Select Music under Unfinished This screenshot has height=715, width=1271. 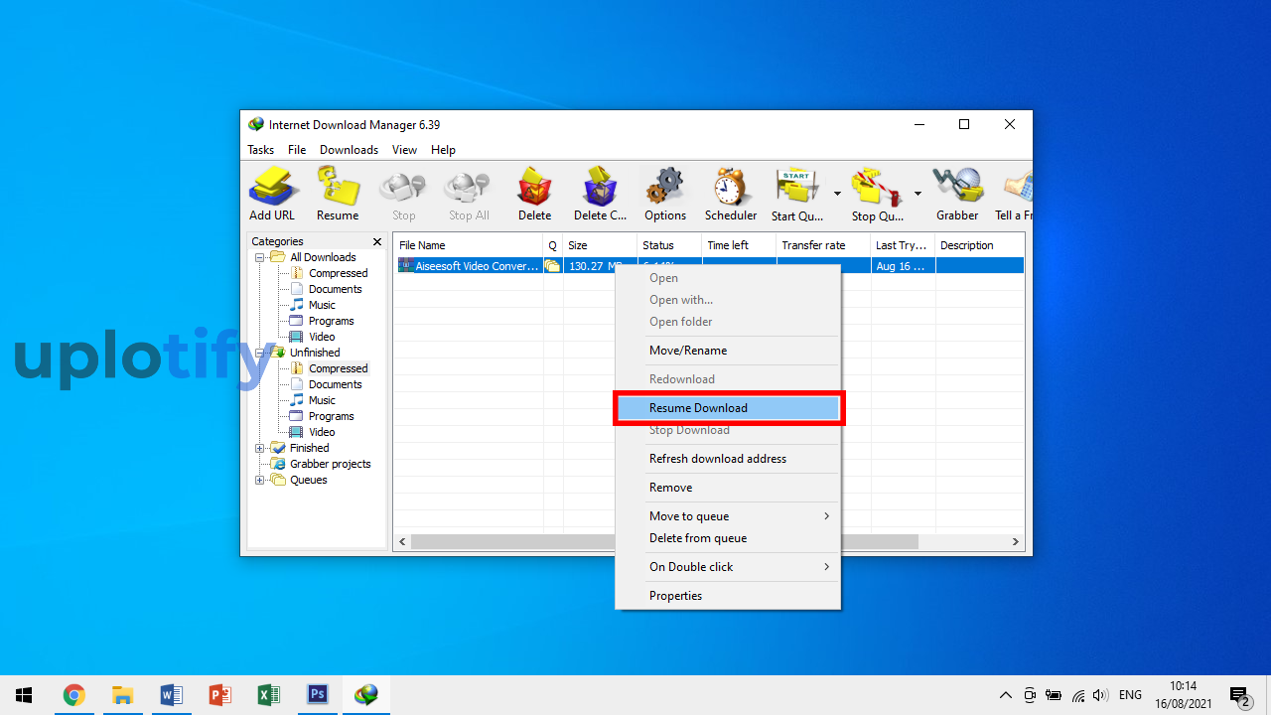(x=322, y=400)
